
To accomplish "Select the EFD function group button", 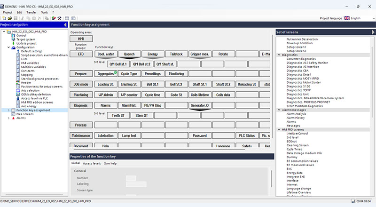I will tap(81, 54).
